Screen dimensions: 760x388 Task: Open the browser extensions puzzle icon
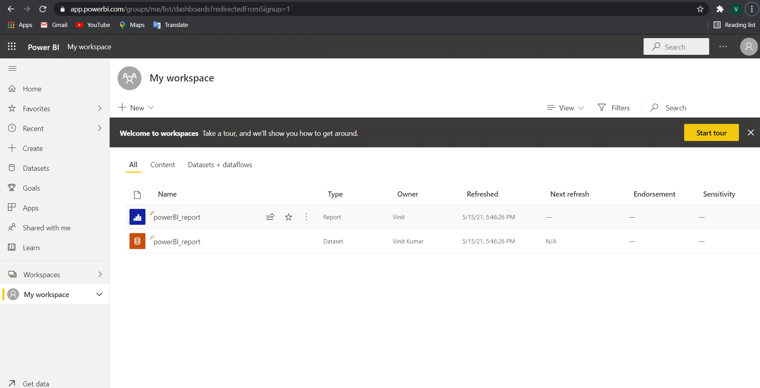click(x=720, y=9)
